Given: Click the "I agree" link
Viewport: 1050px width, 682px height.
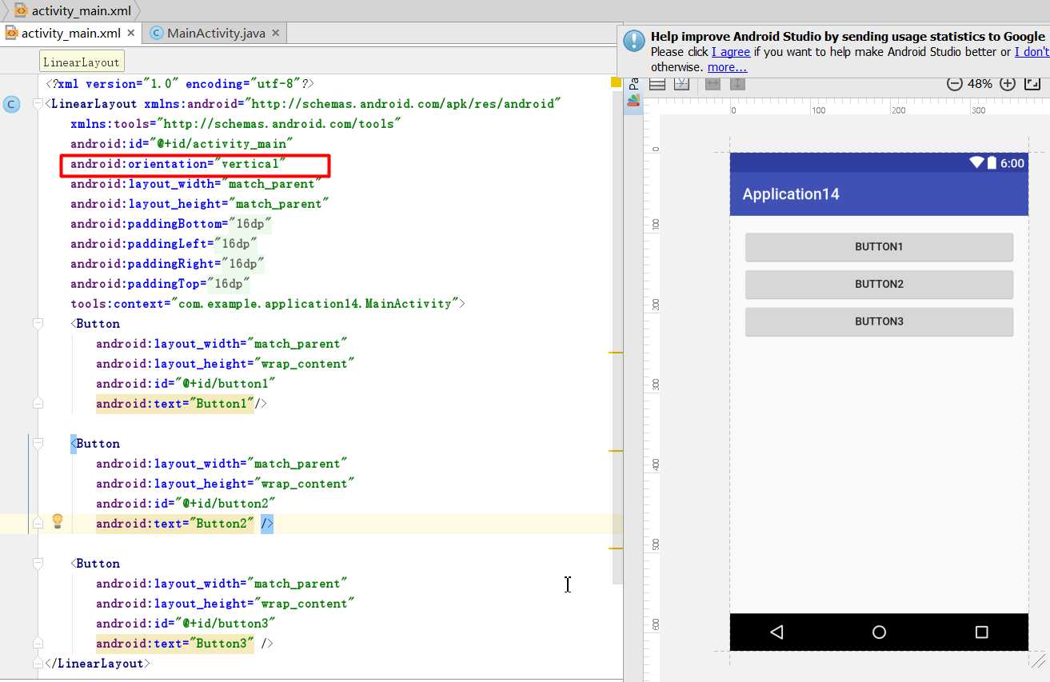Looking at the screenshot, I should (x=731, y=52).
